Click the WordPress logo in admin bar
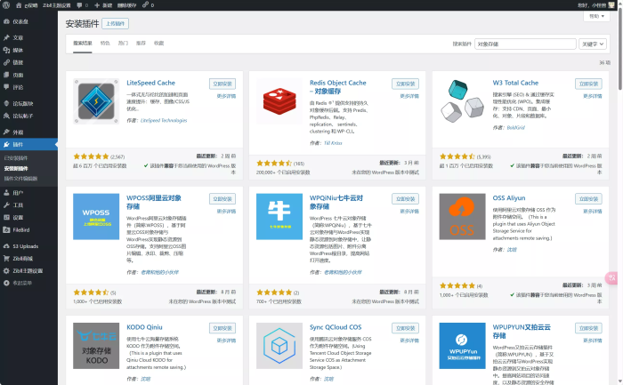 tap(6, 4)
